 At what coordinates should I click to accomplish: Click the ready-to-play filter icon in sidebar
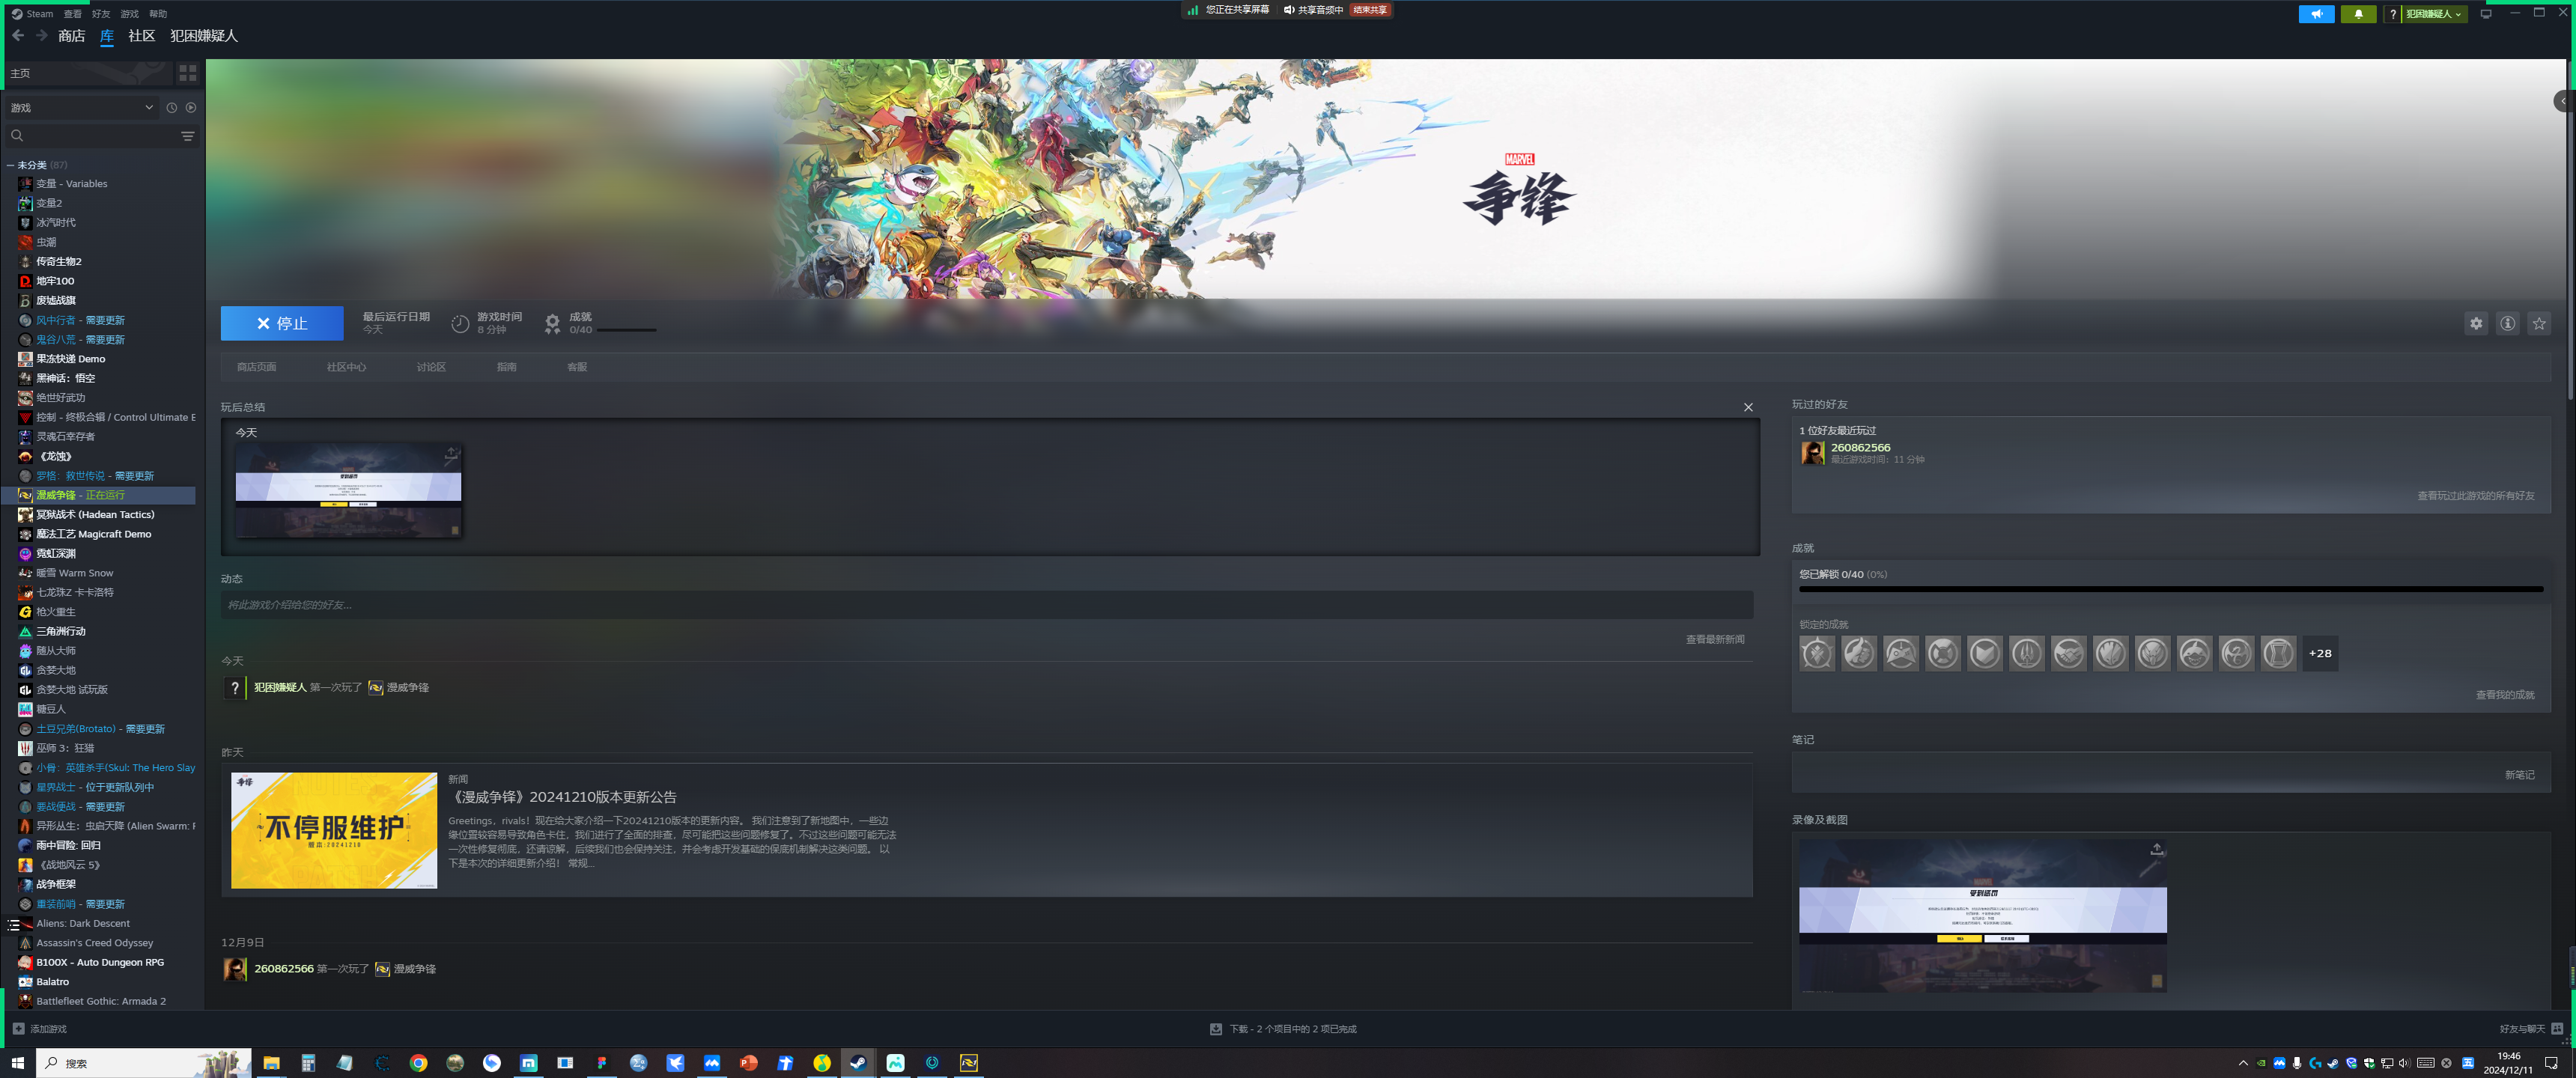pyautogui.click(x=191, y=108)
